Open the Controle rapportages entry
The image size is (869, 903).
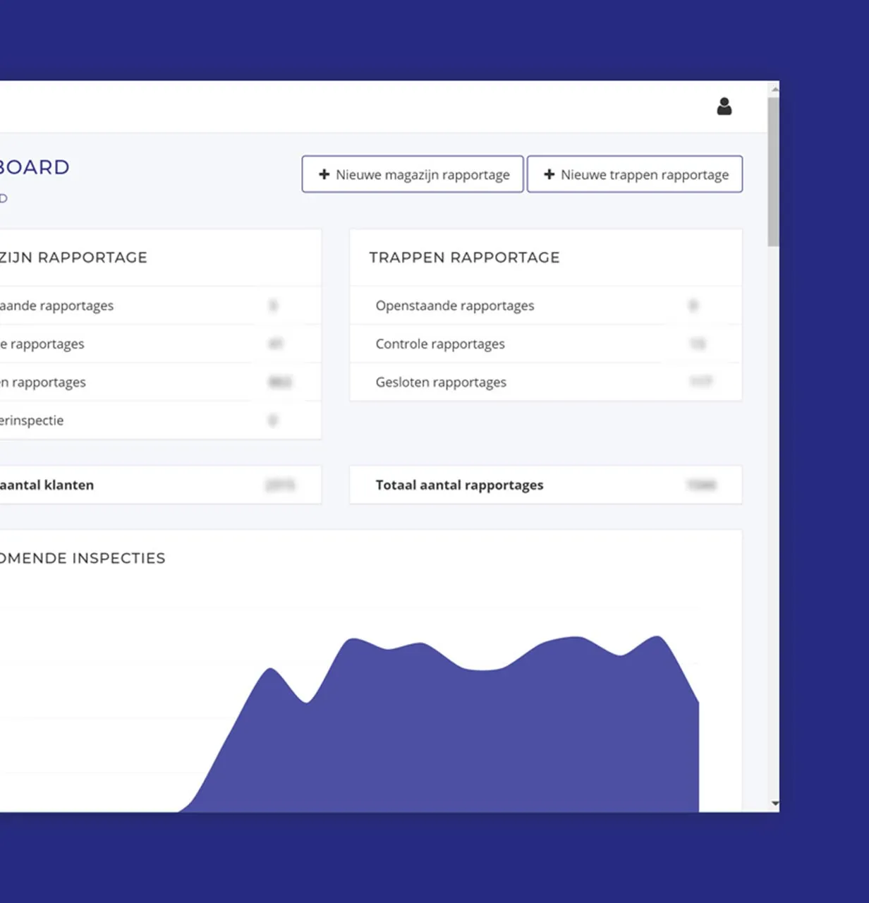[x=439, y=344]
